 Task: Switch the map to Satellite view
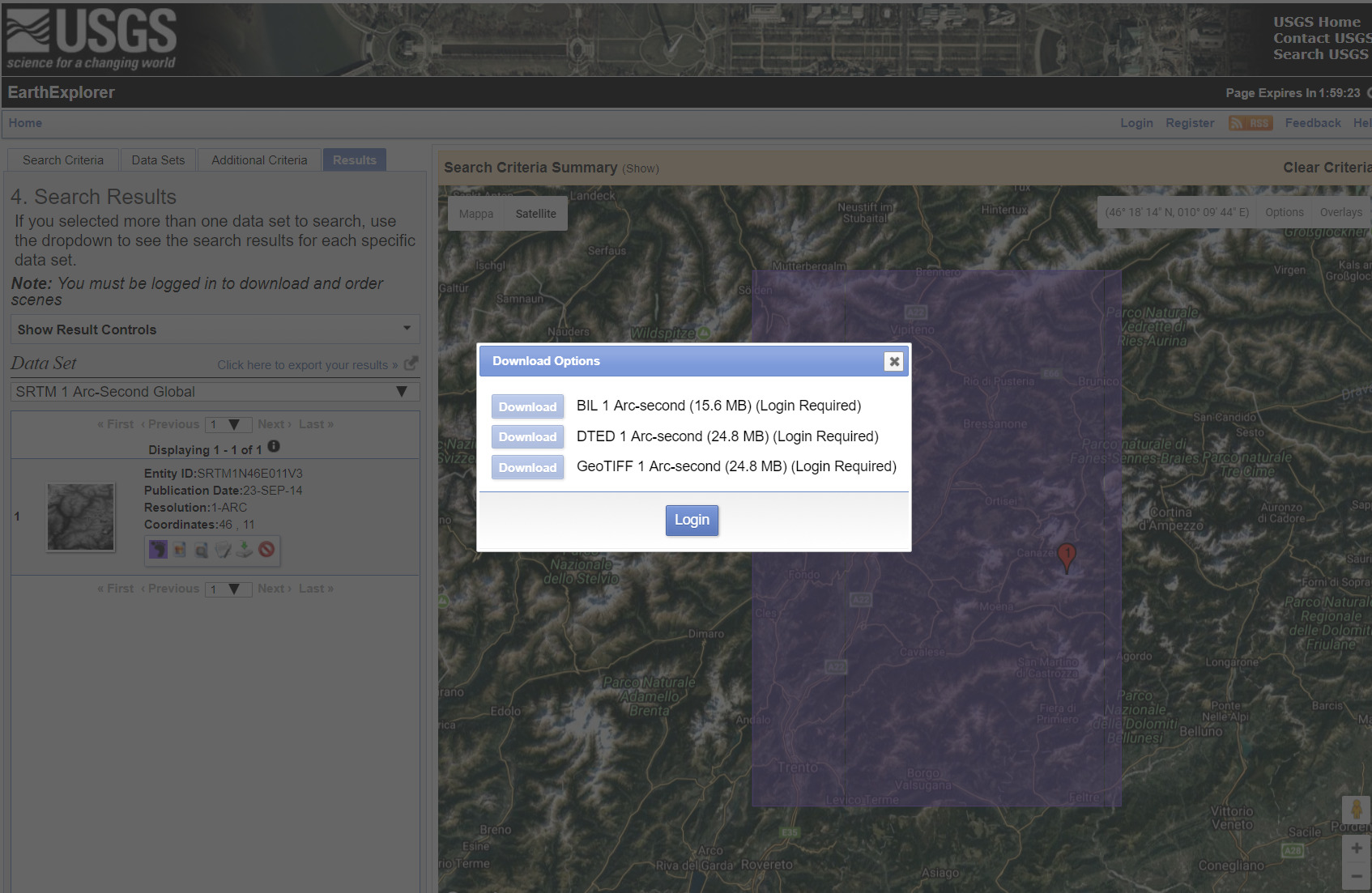click(x=536, y=214)
